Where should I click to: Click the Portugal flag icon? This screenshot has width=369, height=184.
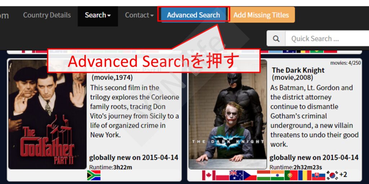coord(291,175)
